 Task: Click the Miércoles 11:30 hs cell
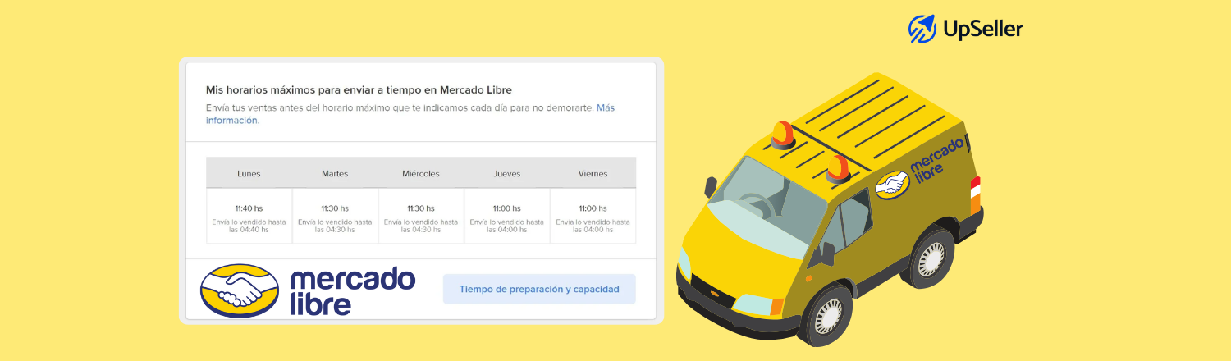coord(421,216)
